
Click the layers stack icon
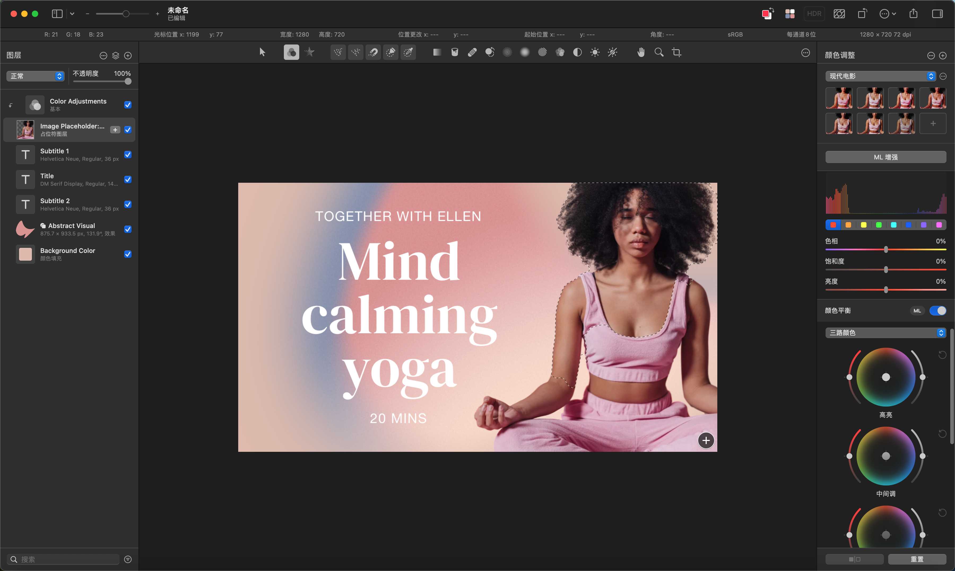click(x=116, y=55)
